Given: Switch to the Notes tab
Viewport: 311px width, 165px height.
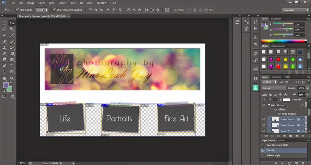Looking at the screenshot, I should pos(282,140).
